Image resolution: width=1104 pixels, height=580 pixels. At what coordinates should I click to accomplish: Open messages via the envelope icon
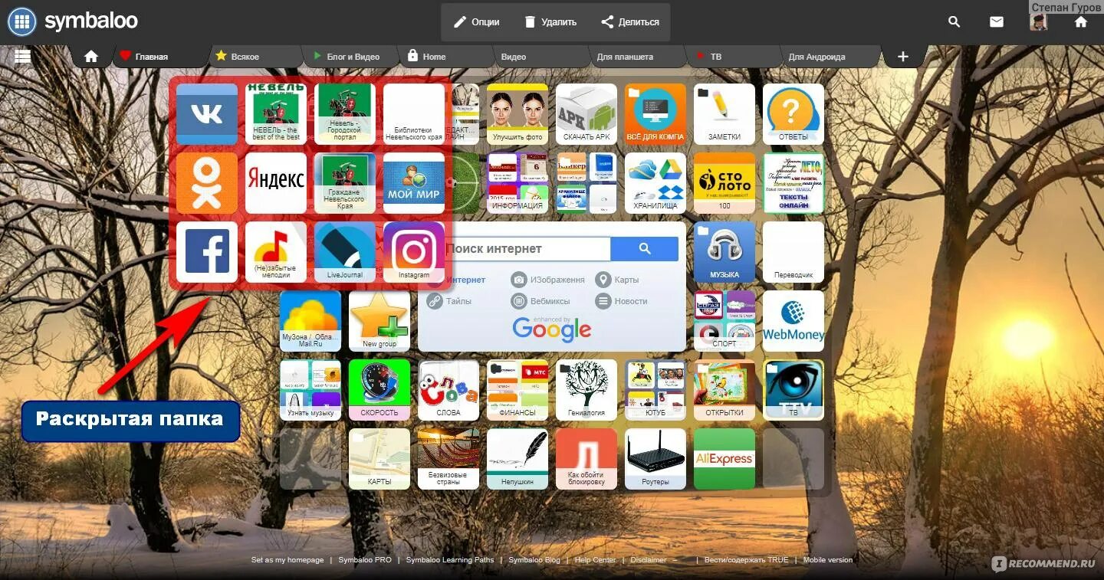[x=997, y=22]
